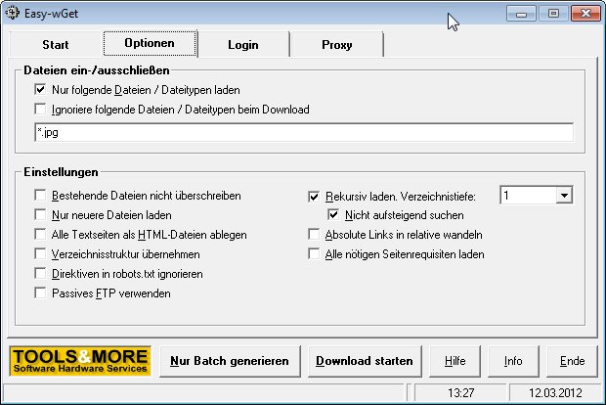Uncheck 'Nicht aufsteigend suchen'
This screenshot has width=606, height=405.
(x=333, y=214)
